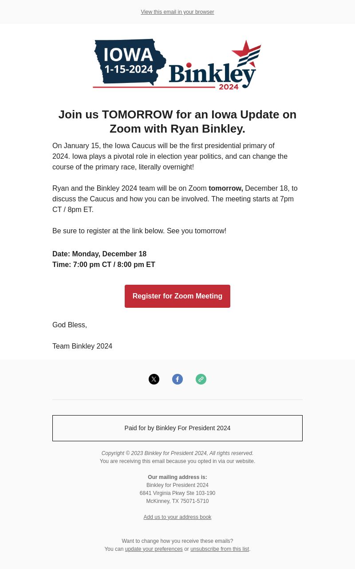This screenshot has width=355, height=569.
Task: Click the bold word 'tomorrow,' in paragraph
Action: pyautogui.click(x=226, y=188)
